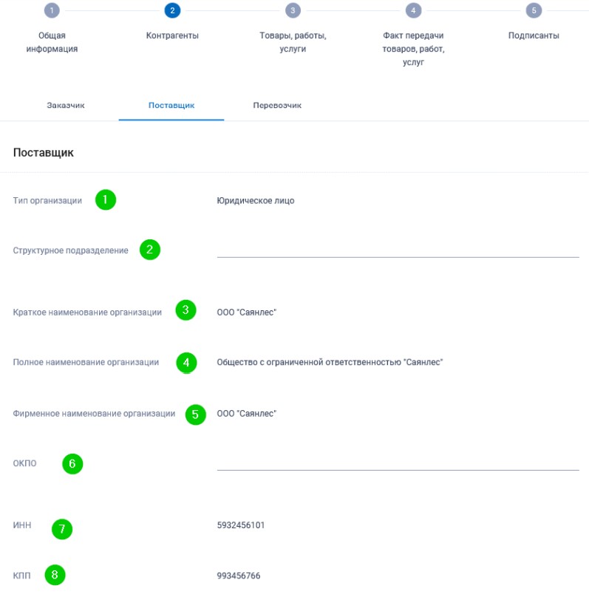Click green marker 6 next to ОКПО
The height and width of the screenshot is (594, 589).
click(x=72, y=464)
